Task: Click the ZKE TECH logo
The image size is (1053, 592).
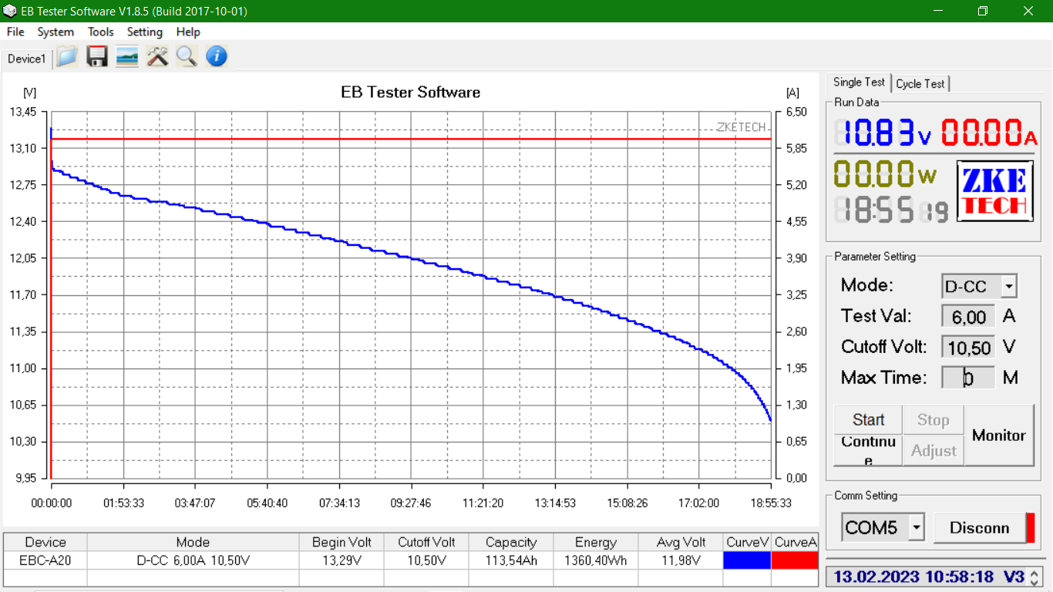Action: [995, 191]
